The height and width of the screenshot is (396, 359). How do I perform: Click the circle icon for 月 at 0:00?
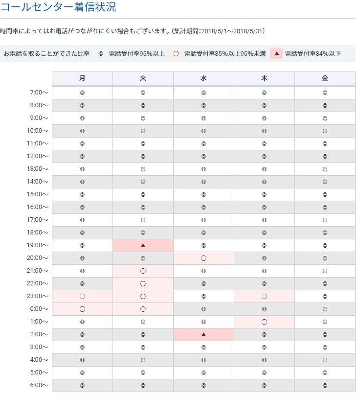coord(83,309)
